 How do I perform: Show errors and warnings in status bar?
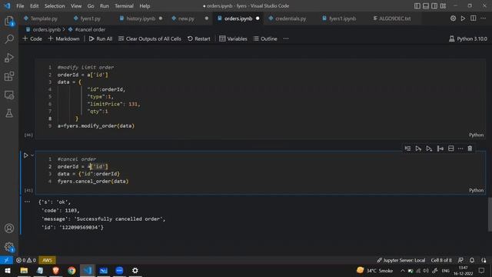pyautogui.click(x=26, y=260)
